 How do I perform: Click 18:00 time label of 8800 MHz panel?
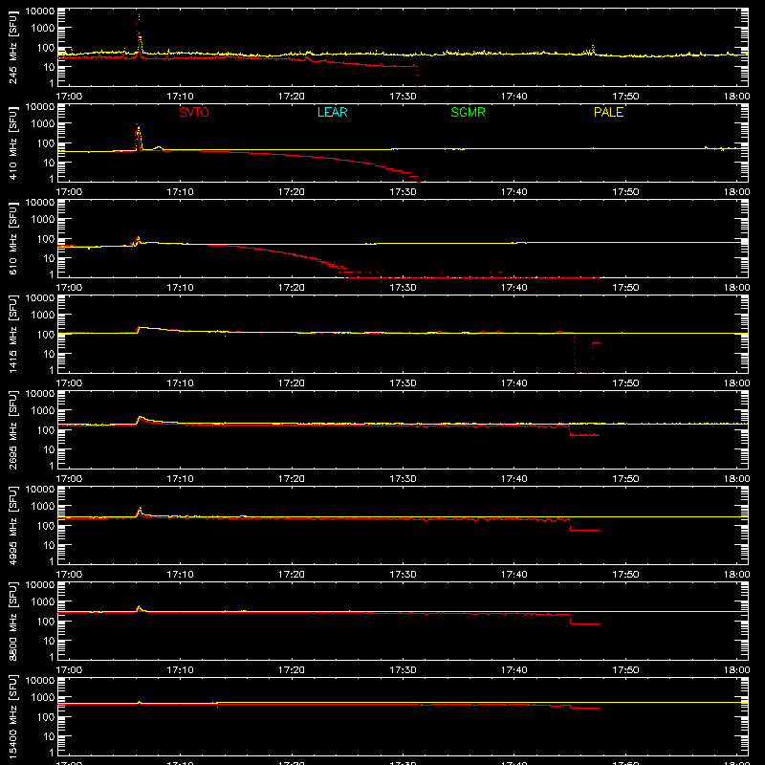tap(736, 670)
